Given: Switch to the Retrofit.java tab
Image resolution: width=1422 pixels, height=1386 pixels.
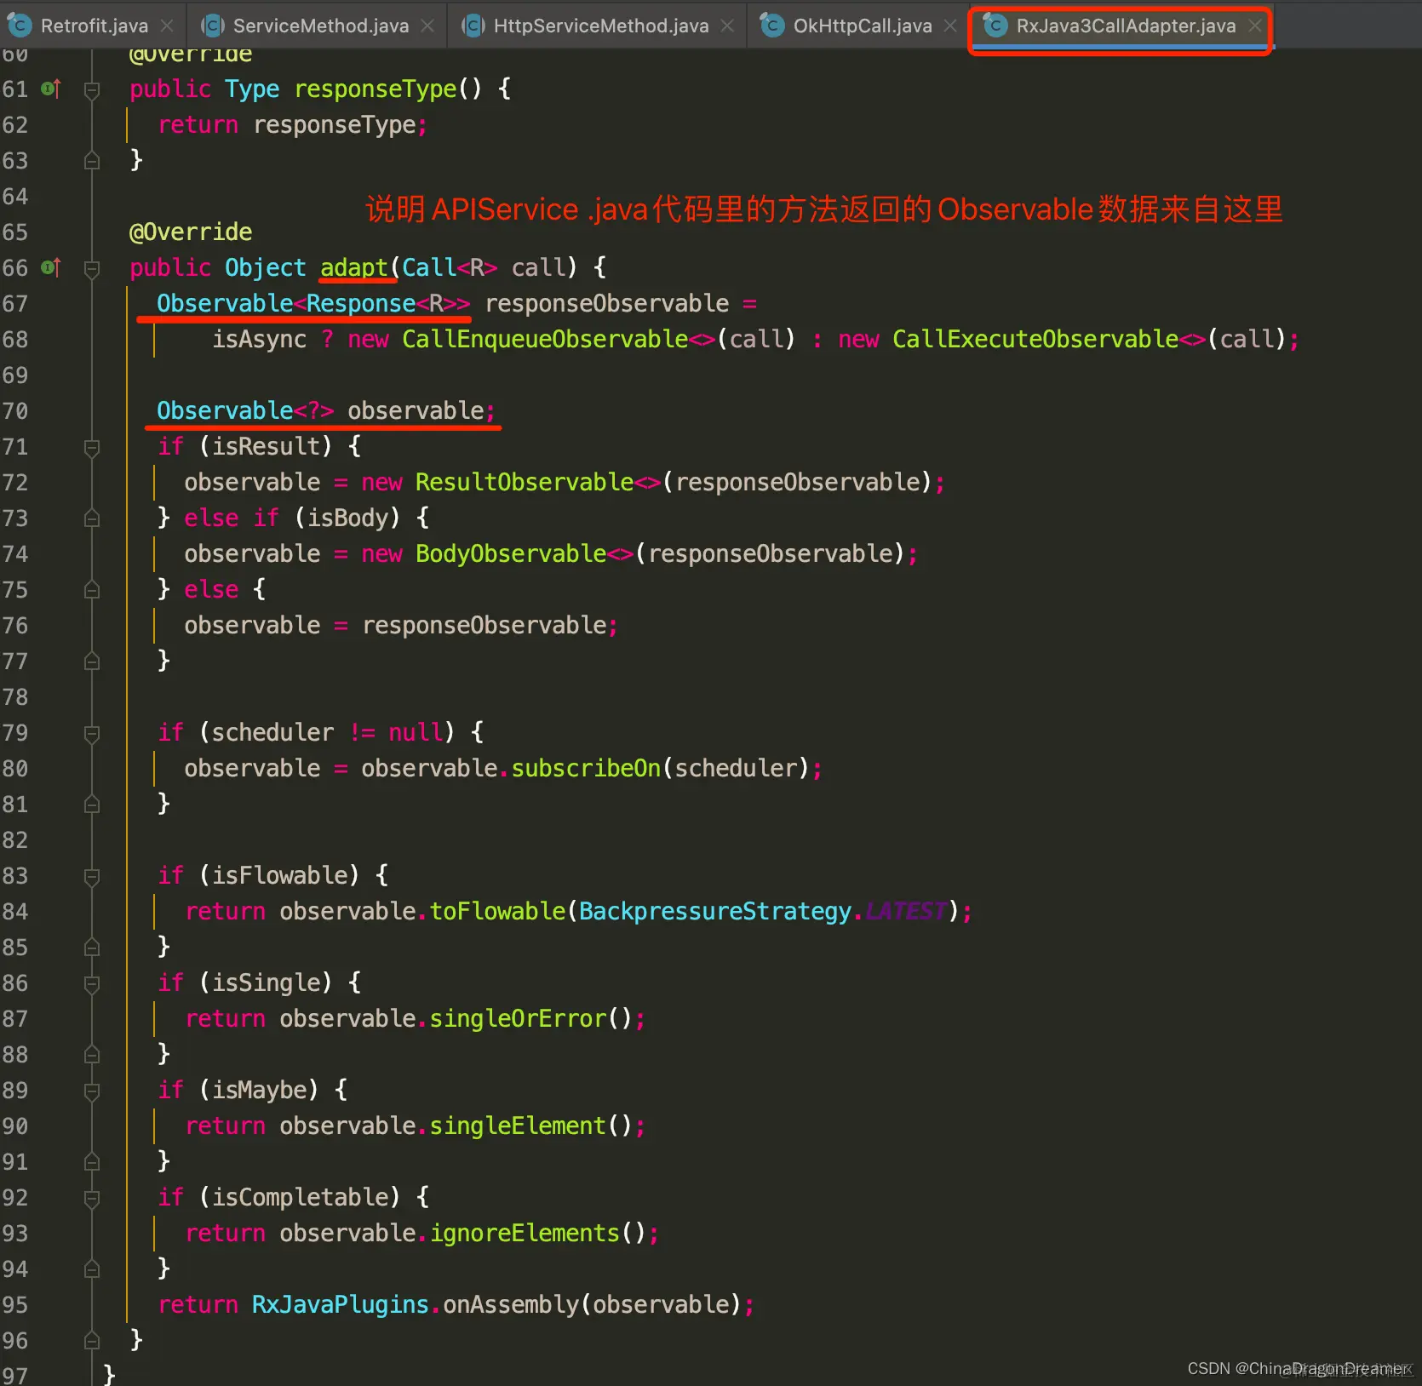Looking at the screenshot, I should click(94, 26).
